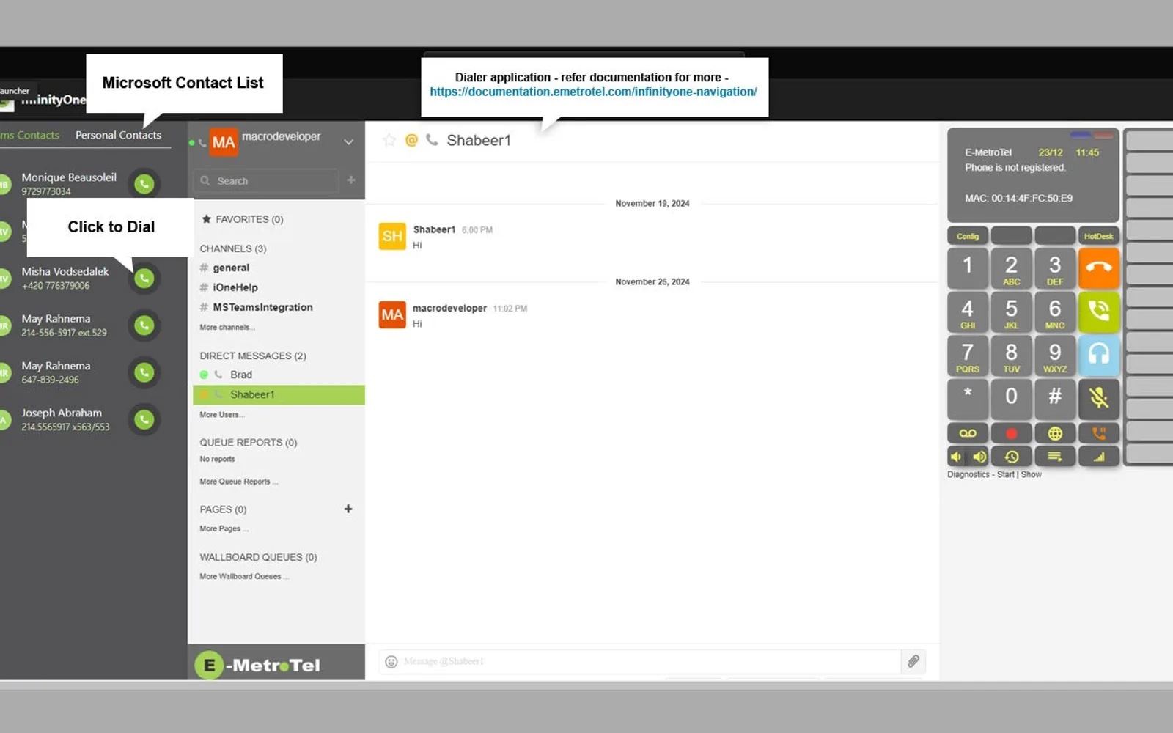The height and width of the screenshot is (733, 1173).
Task: Call Shabeer1 from the chat header phone icon
Action: click(x=433, y=139)
